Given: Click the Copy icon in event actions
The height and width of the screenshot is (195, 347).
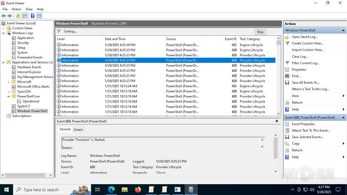Looking at the screenshot, I should coord(287,144).
